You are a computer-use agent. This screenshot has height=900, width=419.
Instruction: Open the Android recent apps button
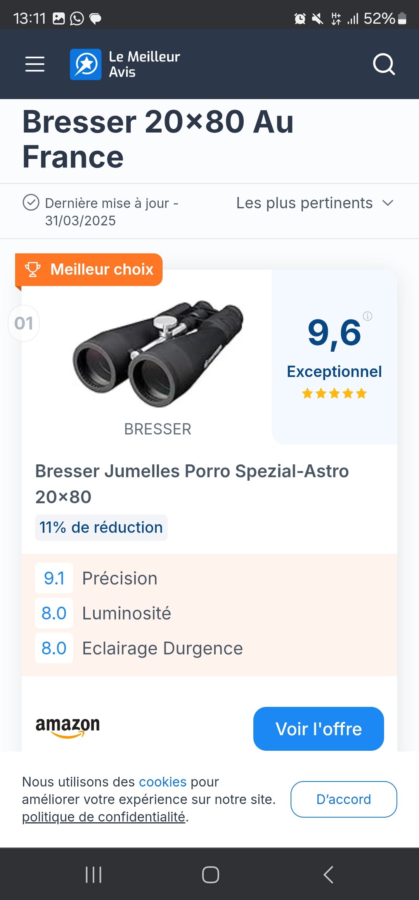click(93, 875)
